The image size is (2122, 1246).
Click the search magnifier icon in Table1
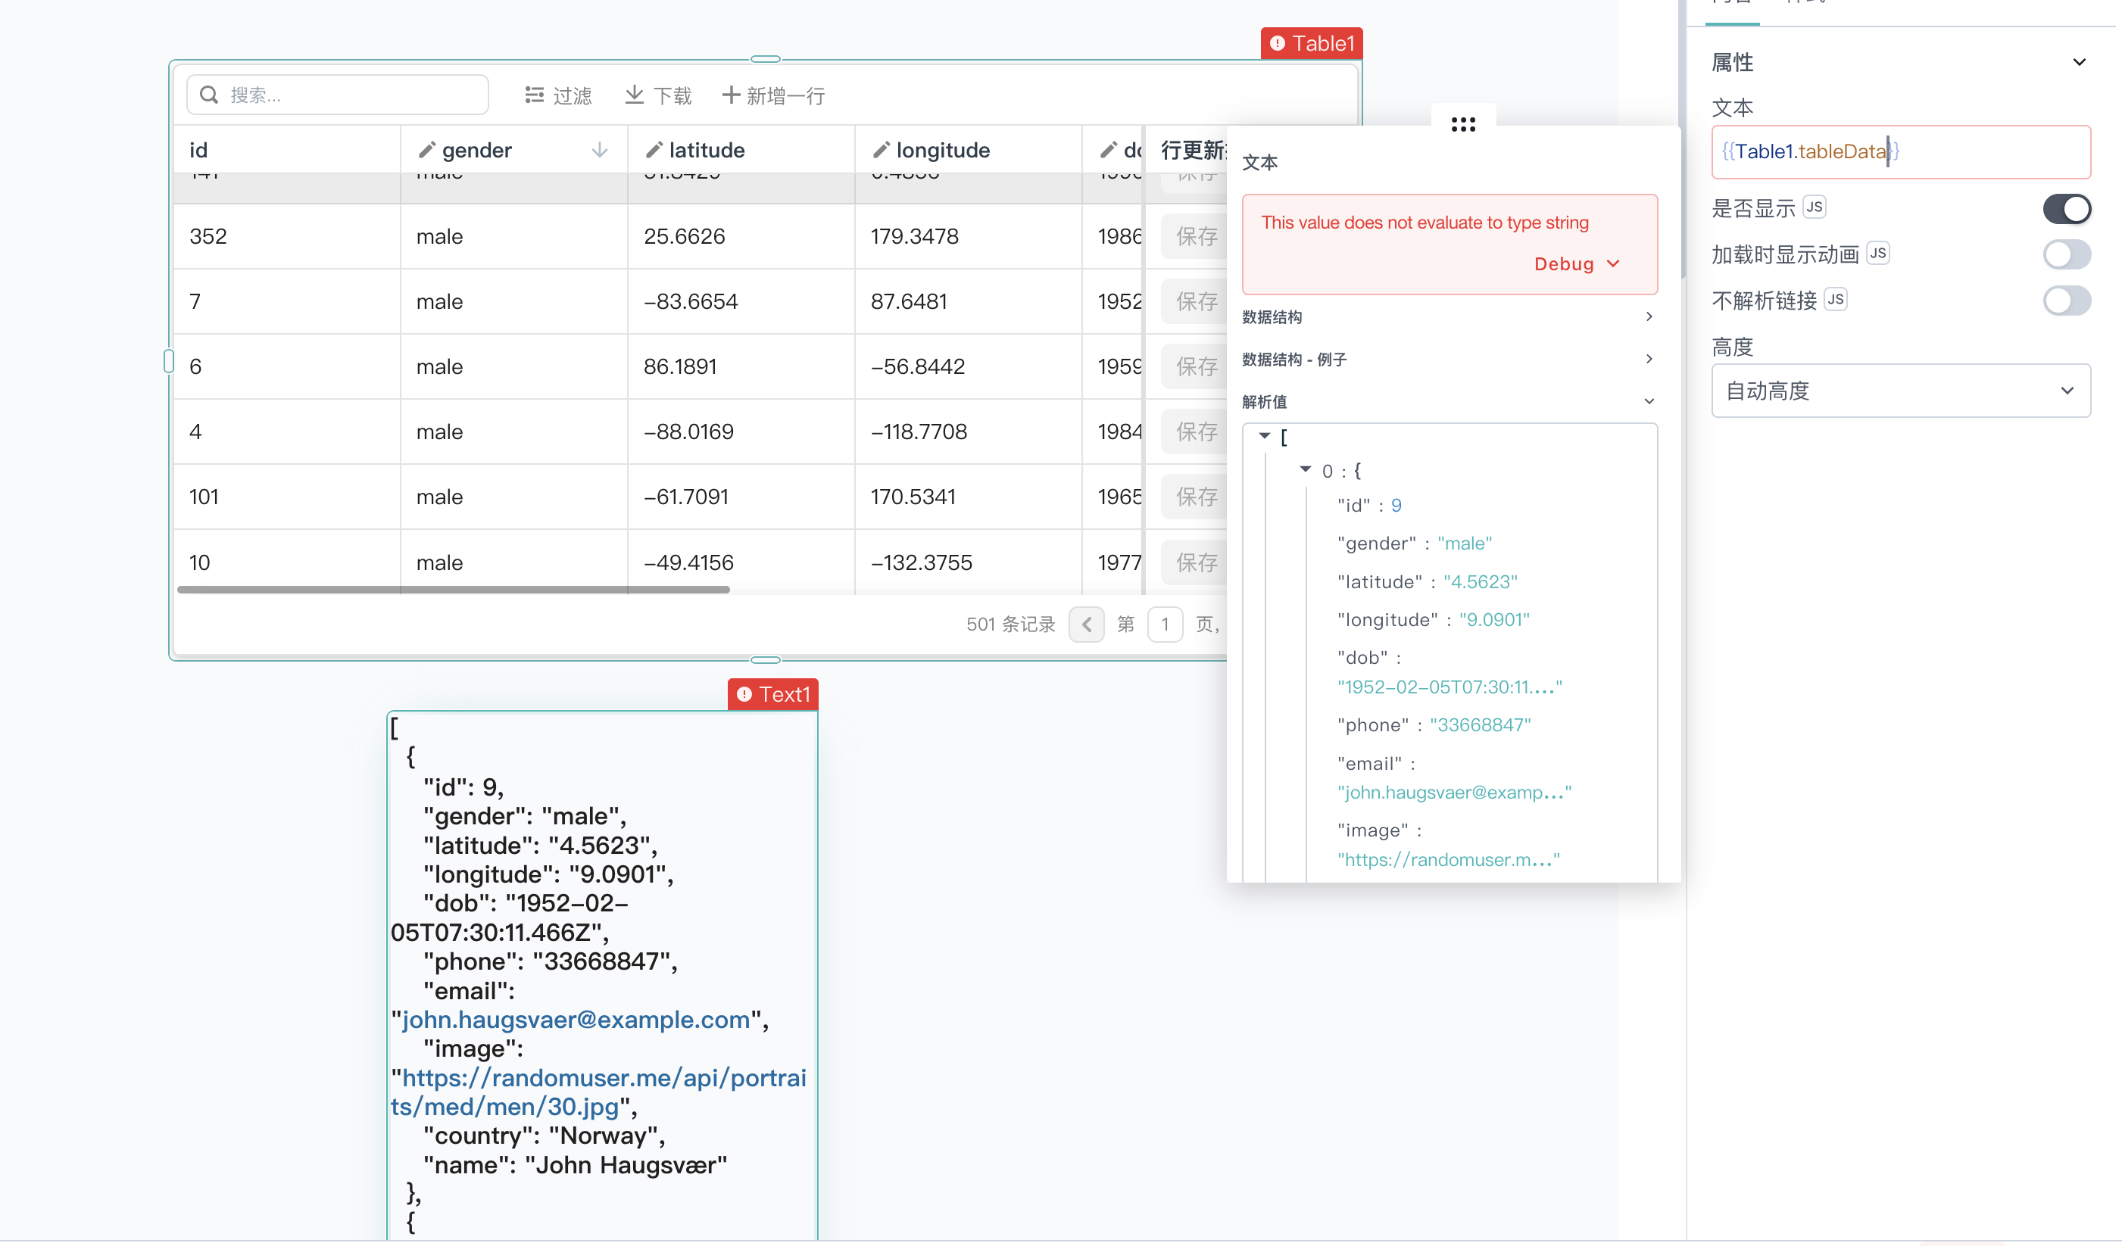[x=209, y=95]
